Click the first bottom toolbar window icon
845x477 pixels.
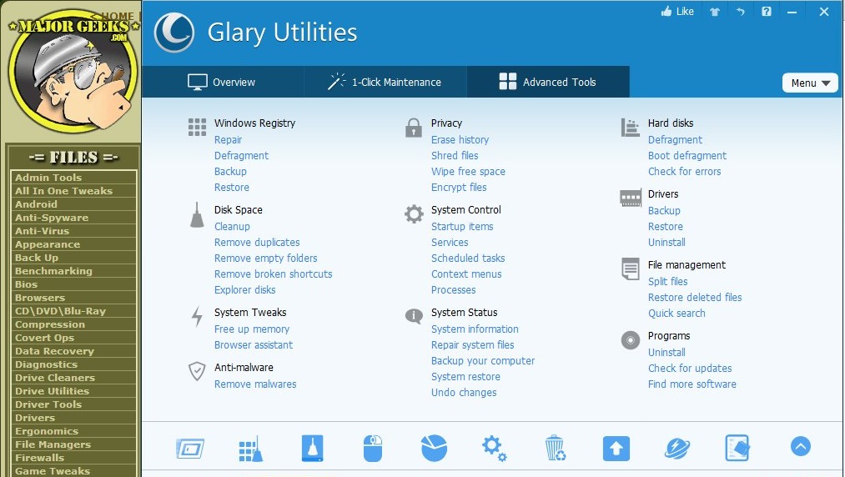coord(190,449)
